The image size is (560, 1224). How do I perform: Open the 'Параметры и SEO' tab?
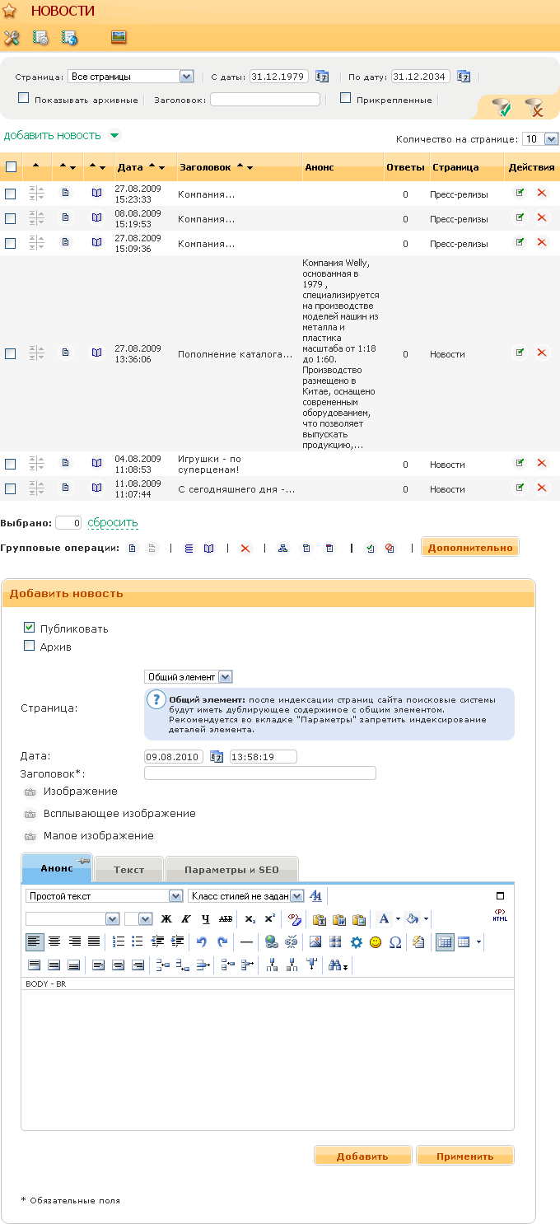[x=231, y=870]
